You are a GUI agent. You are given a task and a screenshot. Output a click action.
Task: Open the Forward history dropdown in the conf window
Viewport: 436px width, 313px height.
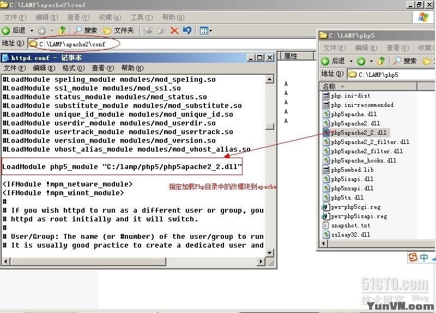pos(52,31)
